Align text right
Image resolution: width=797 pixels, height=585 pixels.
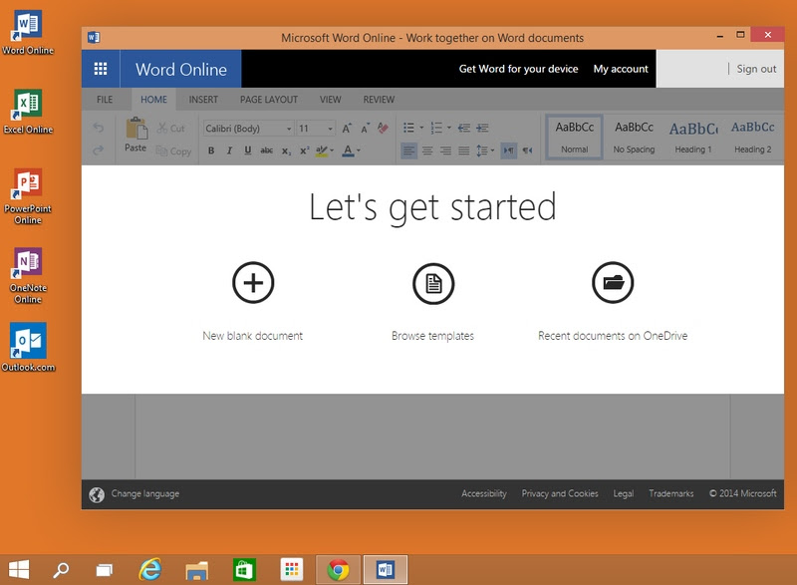[445, 150]
